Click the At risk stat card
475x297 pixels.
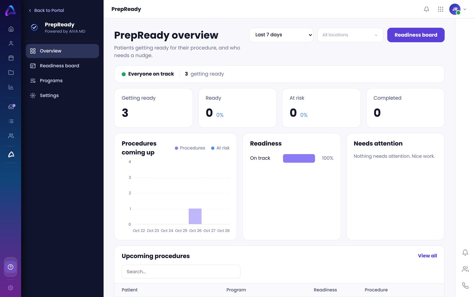[321, 108]
